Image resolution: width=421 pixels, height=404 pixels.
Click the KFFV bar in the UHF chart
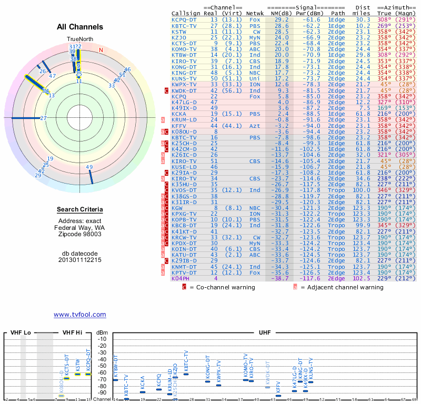(x=279, y=396)
